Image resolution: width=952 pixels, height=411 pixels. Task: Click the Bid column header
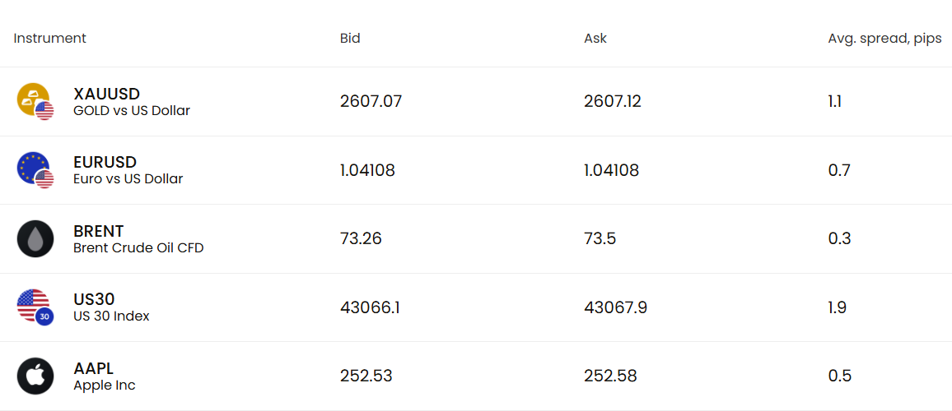350,38
